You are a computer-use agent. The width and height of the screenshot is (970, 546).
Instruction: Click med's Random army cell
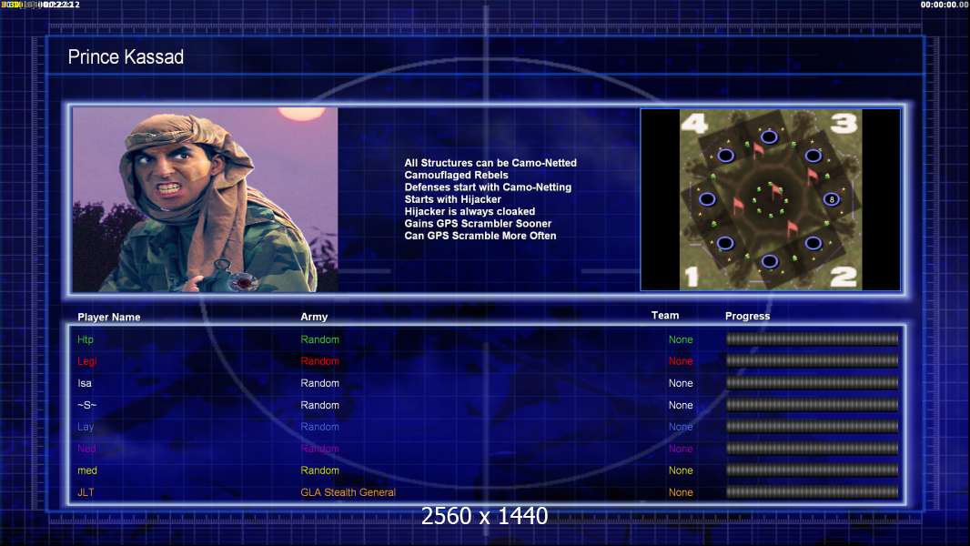tap(319, 470)
